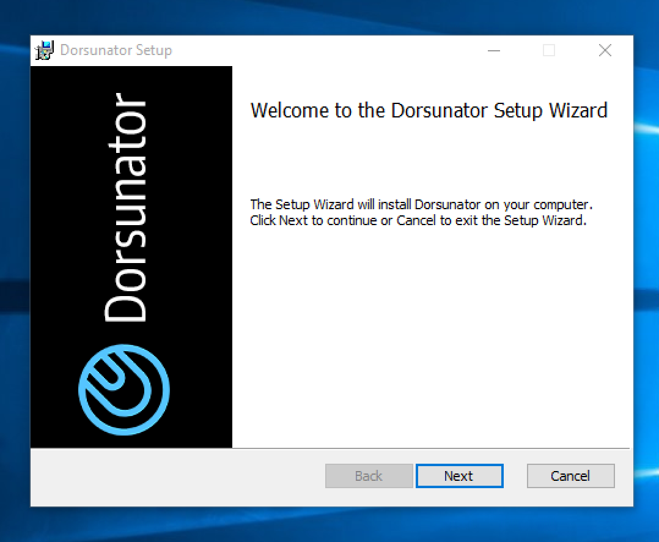Click the blue Dorsunator circular logo
The width and height of the screenshot is (659, 542).
coord(124,390)
